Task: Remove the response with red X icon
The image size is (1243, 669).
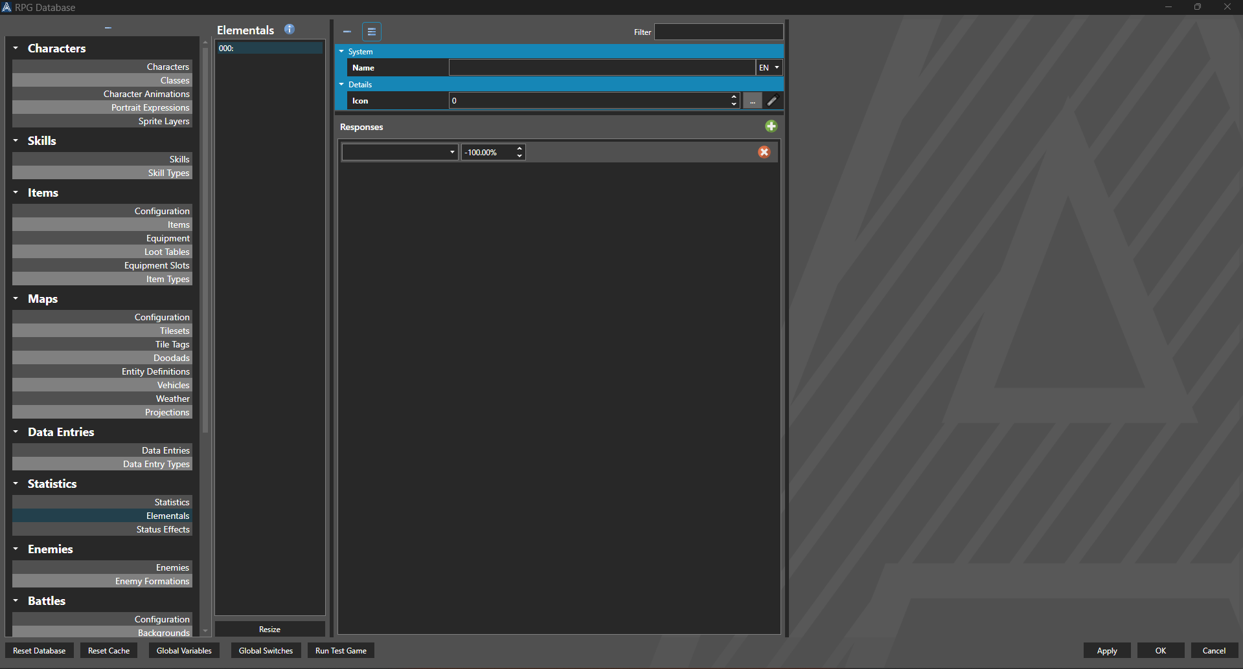Action: click(x=764, y=152)
